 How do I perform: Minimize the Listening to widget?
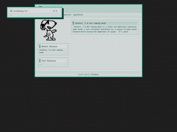51,11
